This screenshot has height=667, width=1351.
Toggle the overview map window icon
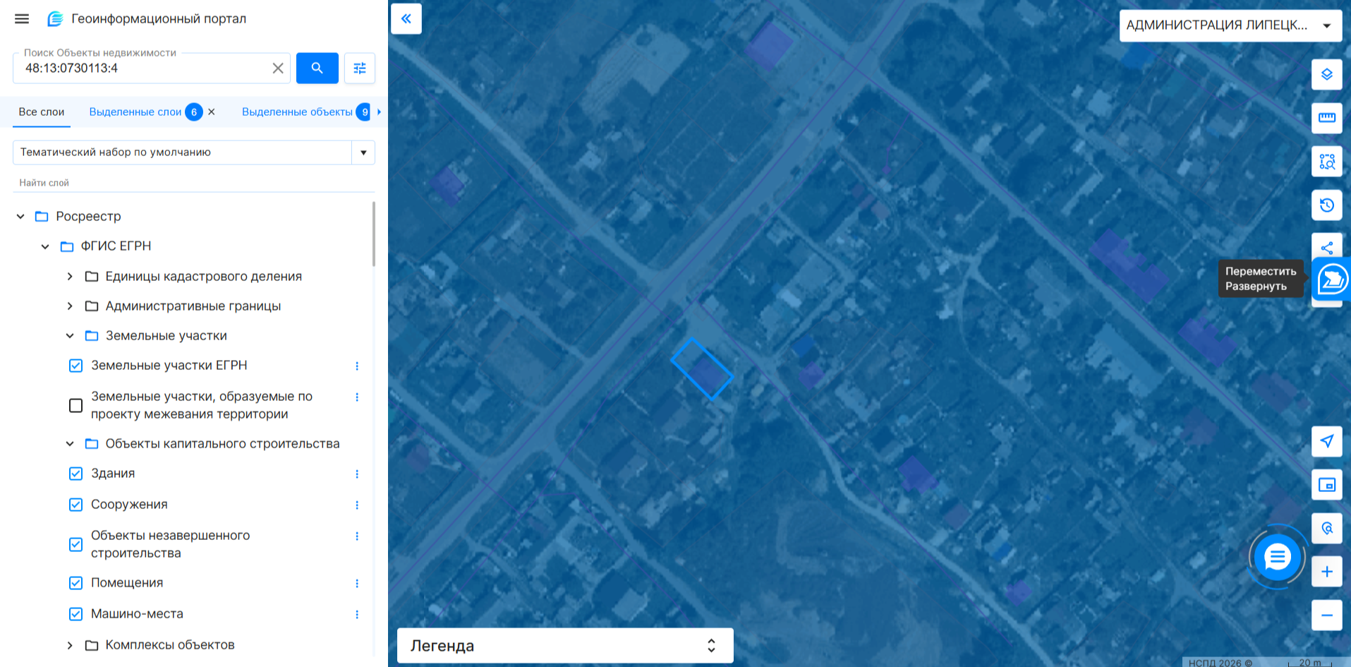click(x=1327, y=485)
